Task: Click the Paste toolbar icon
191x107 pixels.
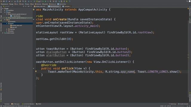Action: pyautogui.click(x=20, y=1)
